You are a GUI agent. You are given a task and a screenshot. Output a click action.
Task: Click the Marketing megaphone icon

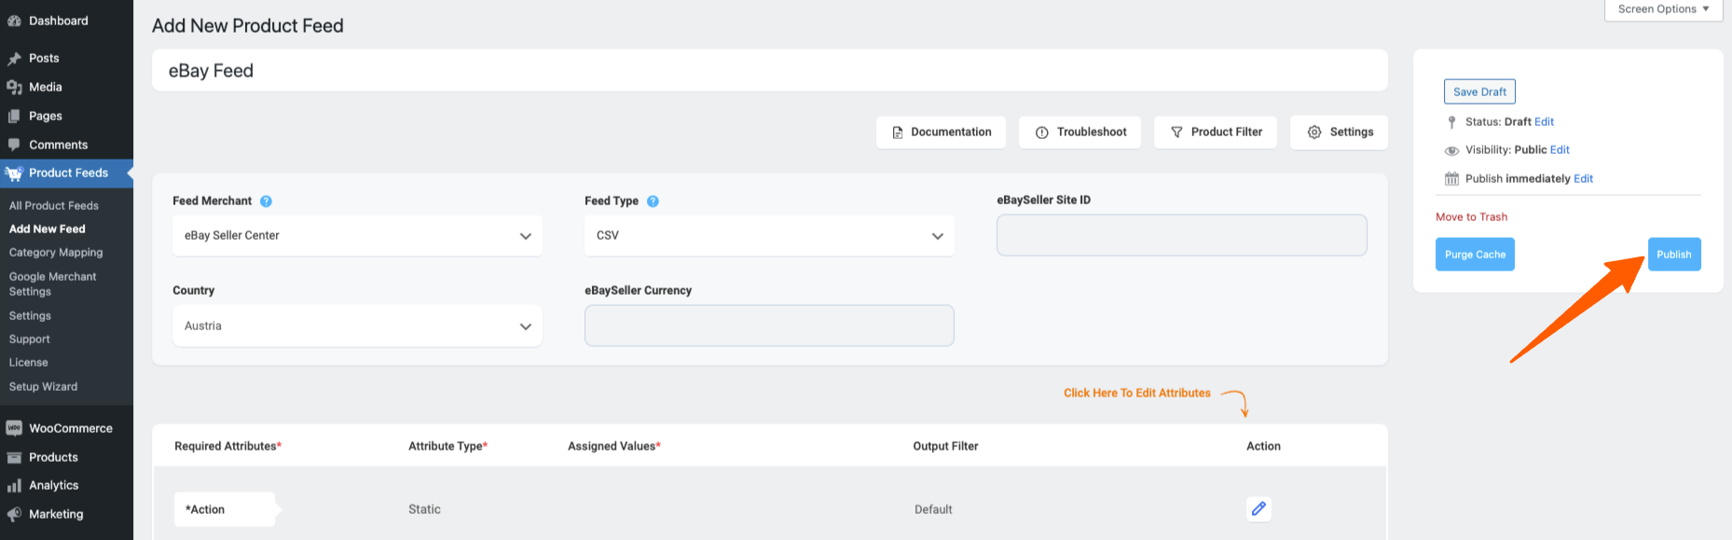[x=14, y=514]
